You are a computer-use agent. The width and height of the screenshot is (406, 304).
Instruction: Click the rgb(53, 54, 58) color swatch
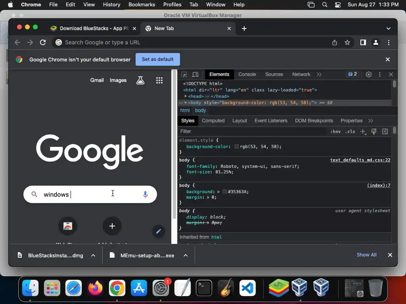236,146
